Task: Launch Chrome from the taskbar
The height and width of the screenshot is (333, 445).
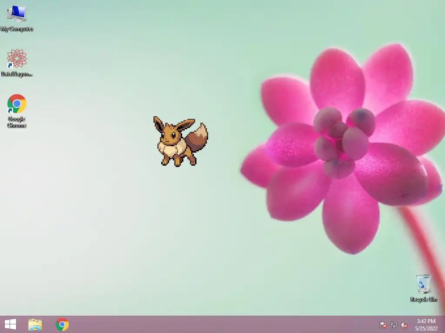Action: [62, 324]
